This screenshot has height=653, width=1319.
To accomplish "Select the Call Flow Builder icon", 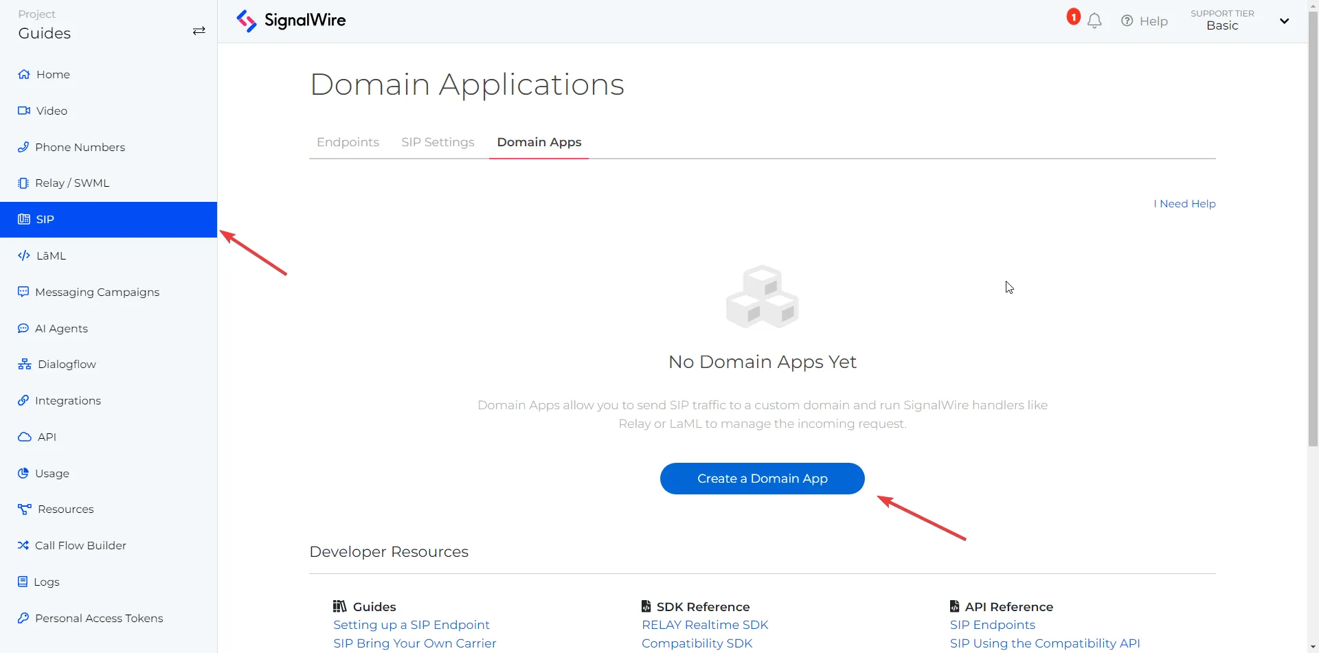I will coord(23,545).
